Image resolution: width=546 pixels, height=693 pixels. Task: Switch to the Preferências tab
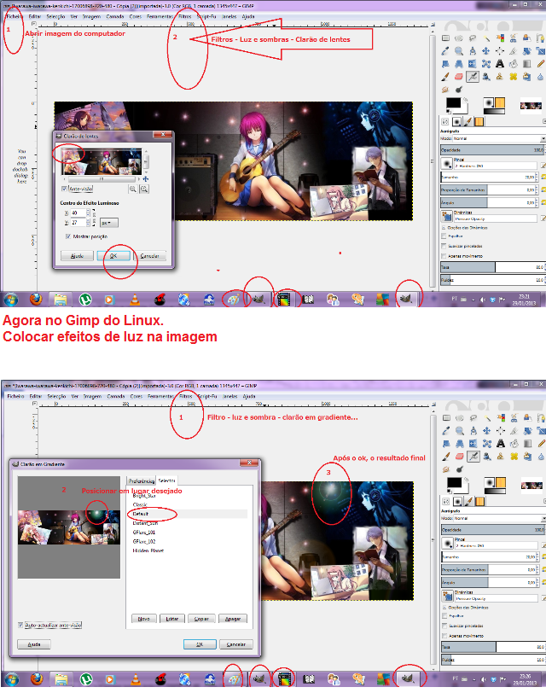[142, 480]
